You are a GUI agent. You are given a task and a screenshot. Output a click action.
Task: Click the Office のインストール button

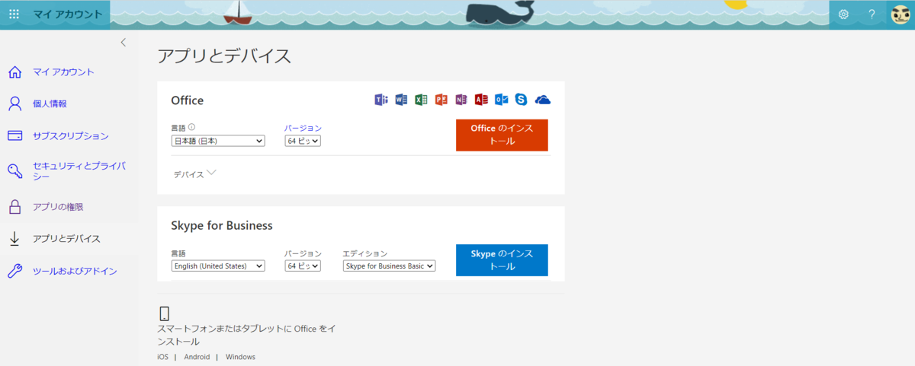(502, 135)
